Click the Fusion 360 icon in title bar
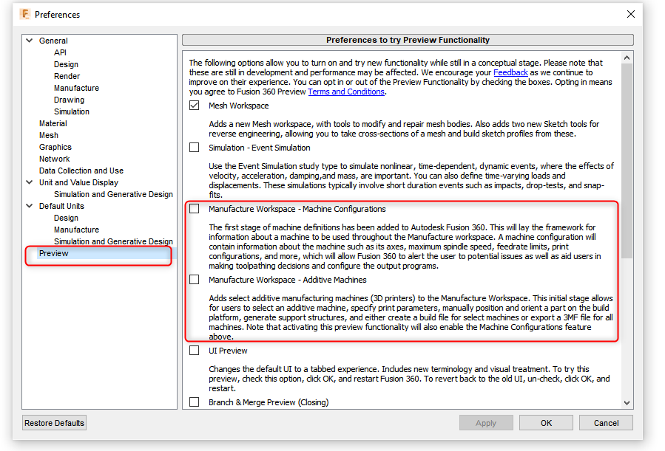This screenshot has width=665, height=451. (x=25, y=14)
